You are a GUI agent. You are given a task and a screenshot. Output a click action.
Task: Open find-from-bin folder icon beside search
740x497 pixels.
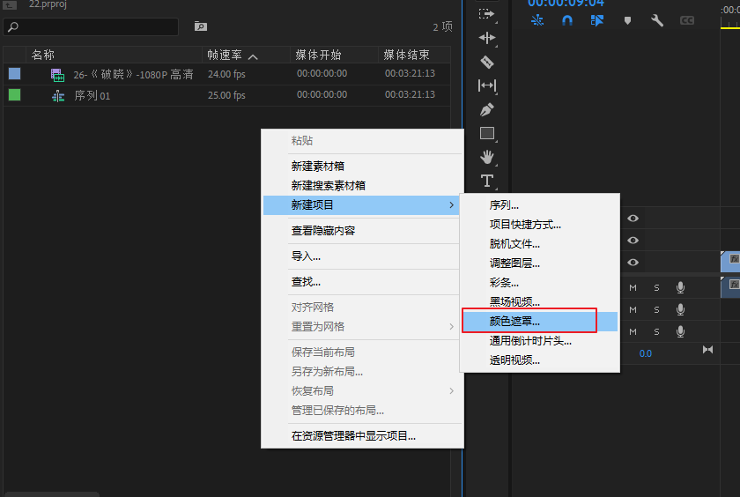point(200,26)
